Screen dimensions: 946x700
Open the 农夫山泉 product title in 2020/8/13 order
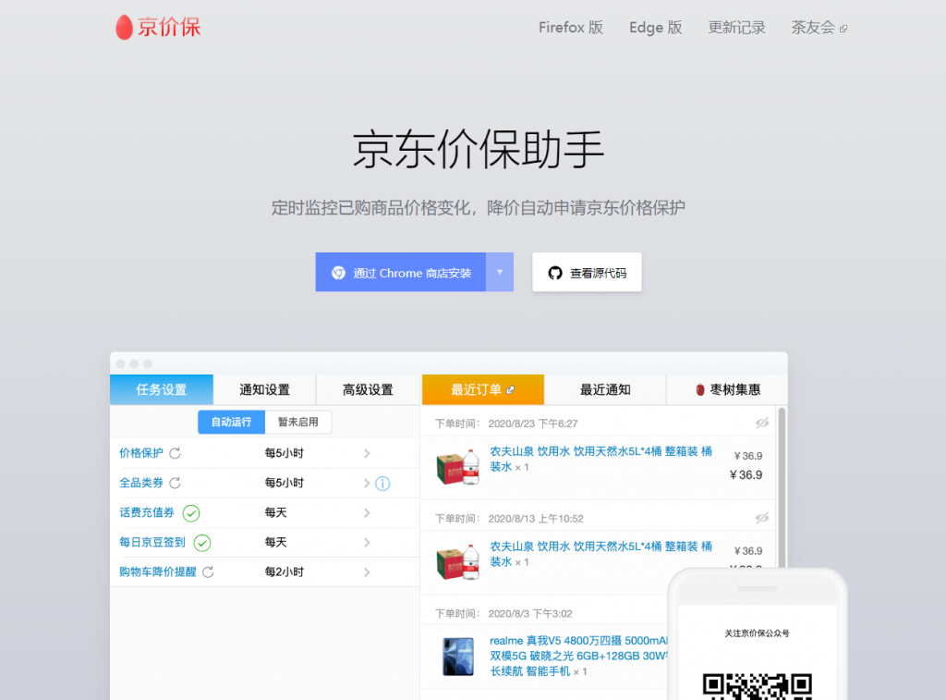tap(600, 554)
